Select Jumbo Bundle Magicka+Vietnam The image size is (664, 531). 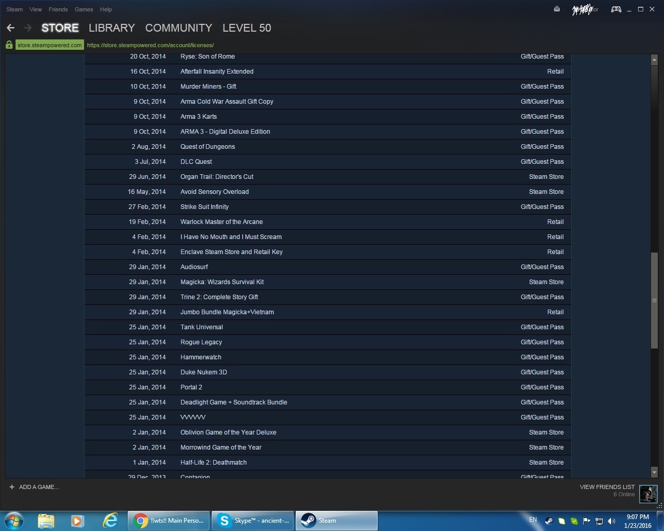point(328,312)
